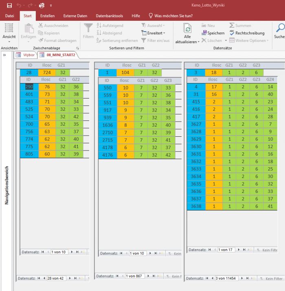Toggle Filter ein/aus

(x=156, y=40)
